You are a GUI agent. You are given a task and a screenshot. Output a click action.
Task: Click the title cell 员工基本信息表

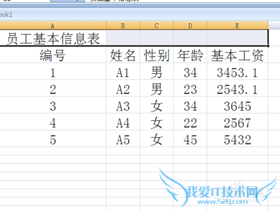point(53,38)
